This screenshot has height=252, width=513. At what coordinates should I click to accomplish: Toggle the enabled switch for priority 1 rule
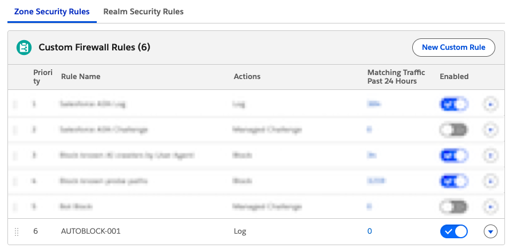(454, 104)
